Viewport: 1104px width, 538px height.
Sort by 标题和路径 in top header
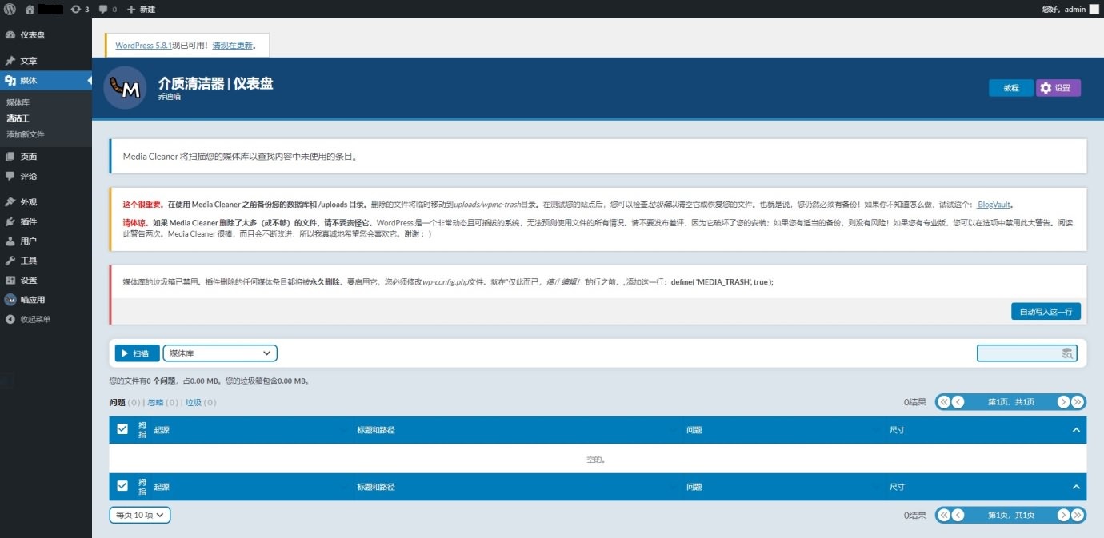click(376, 430)
